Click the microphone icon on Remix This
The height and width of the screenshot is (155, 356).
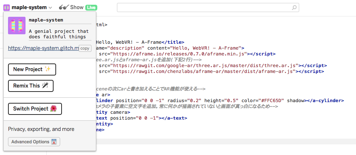point(45,86)
